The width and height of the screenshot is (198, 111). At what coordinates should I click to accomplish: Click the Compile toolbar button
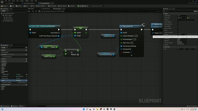[4, 6]
